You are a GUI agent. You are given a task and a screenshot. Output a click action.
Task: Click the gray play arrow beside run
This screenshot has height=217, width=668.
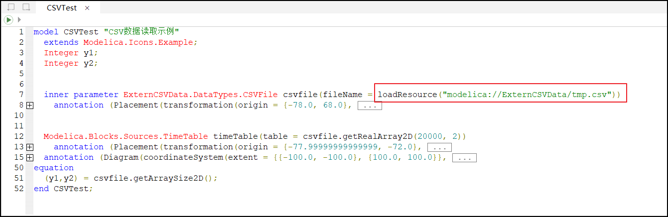19,20
